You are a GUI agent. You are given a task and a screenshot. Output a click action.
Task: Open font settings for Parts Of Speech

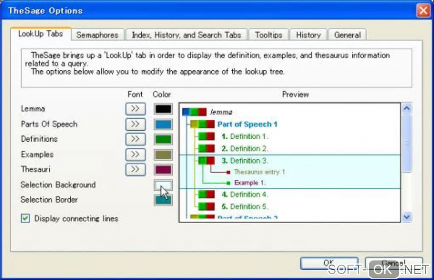[135, 124]
